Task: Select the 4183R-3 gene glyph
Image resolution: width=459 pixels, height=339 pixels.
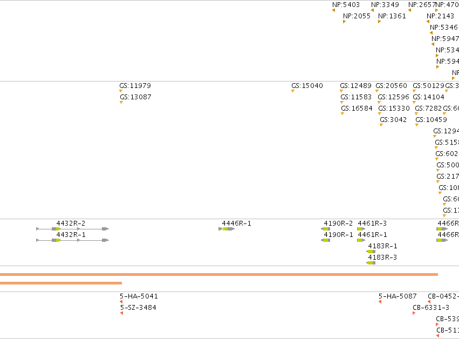Action: pyautogui.click(x=371, y=263)
